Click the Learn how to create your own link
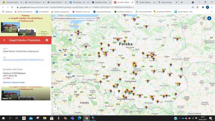The width and height of the screenshot is (215, 121). (x=86, y=18)
